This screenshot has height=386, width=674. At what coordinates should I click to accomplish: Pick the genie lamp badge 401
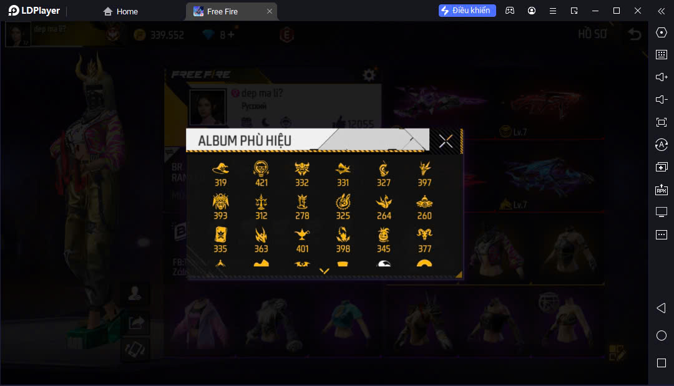pos(302,239)
